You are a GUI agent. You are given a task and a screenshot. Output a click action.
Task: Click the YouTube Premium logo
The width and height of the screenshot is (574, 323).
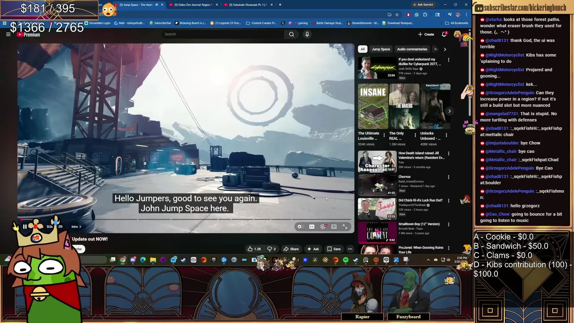pyautogui.click(x=29, y=35)
